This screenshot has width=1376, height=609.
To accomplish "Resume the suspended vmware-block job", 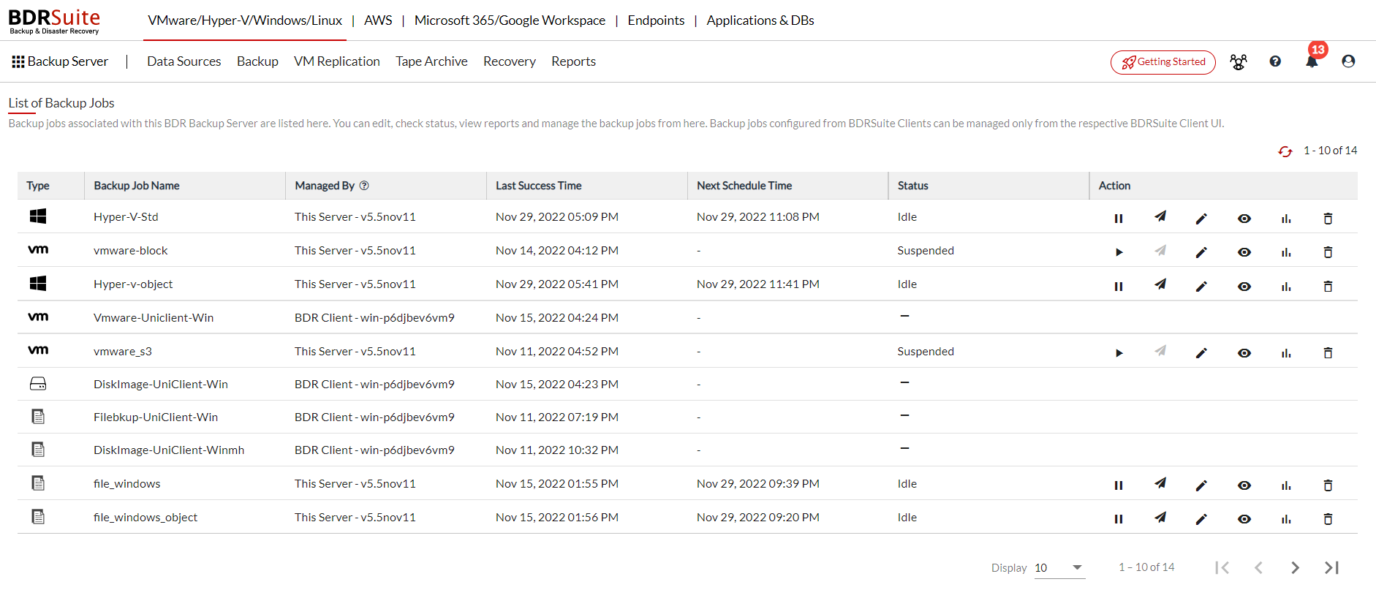I will 1119,252.
